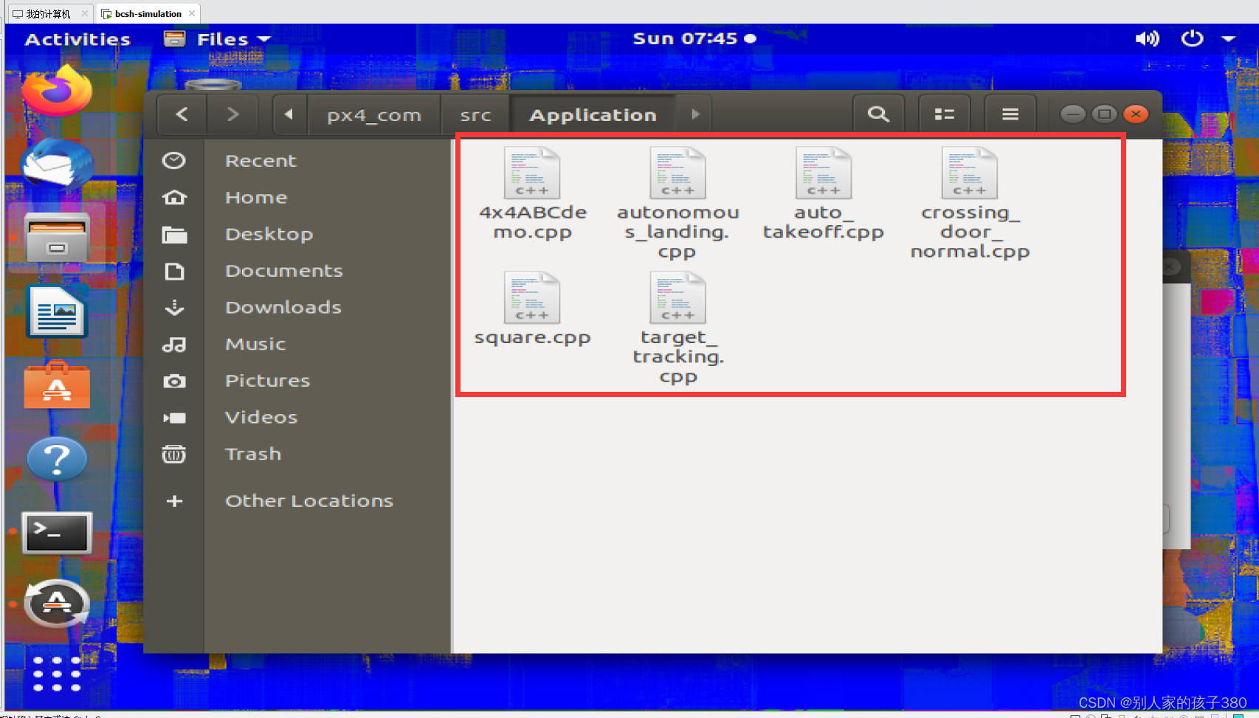Launch LibreOffice Writer from the dock

click(57, 311)
